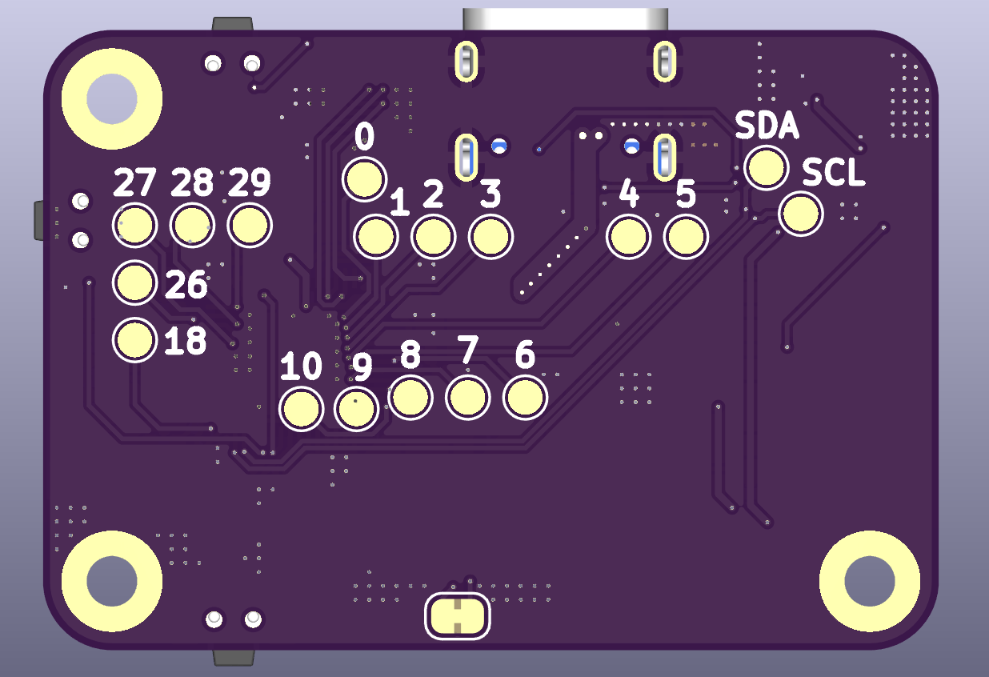Image resolution: width=989 pixels, height=677 pixels.
Task: Click the top-left mounting hole
Action: tap(111, 98)
